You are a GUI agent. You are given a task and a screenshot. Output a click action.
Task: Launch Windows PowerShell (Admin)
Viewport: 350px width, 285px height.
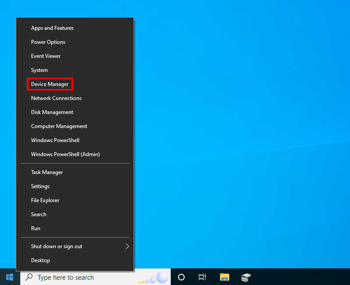[x=65, y=154]
